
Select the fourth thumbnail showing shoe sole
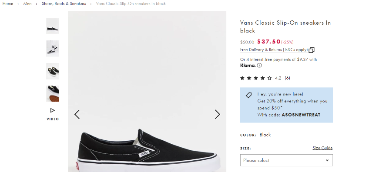coord(52,93)
